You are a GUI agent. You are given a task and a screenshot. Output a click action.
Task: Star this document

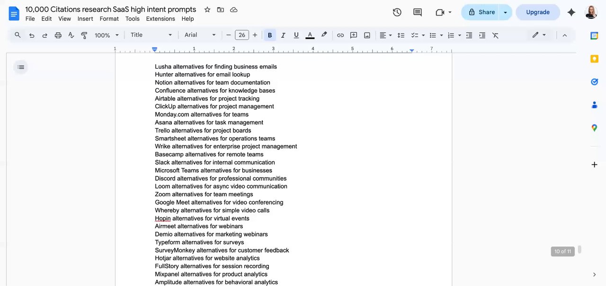[207, 9]
